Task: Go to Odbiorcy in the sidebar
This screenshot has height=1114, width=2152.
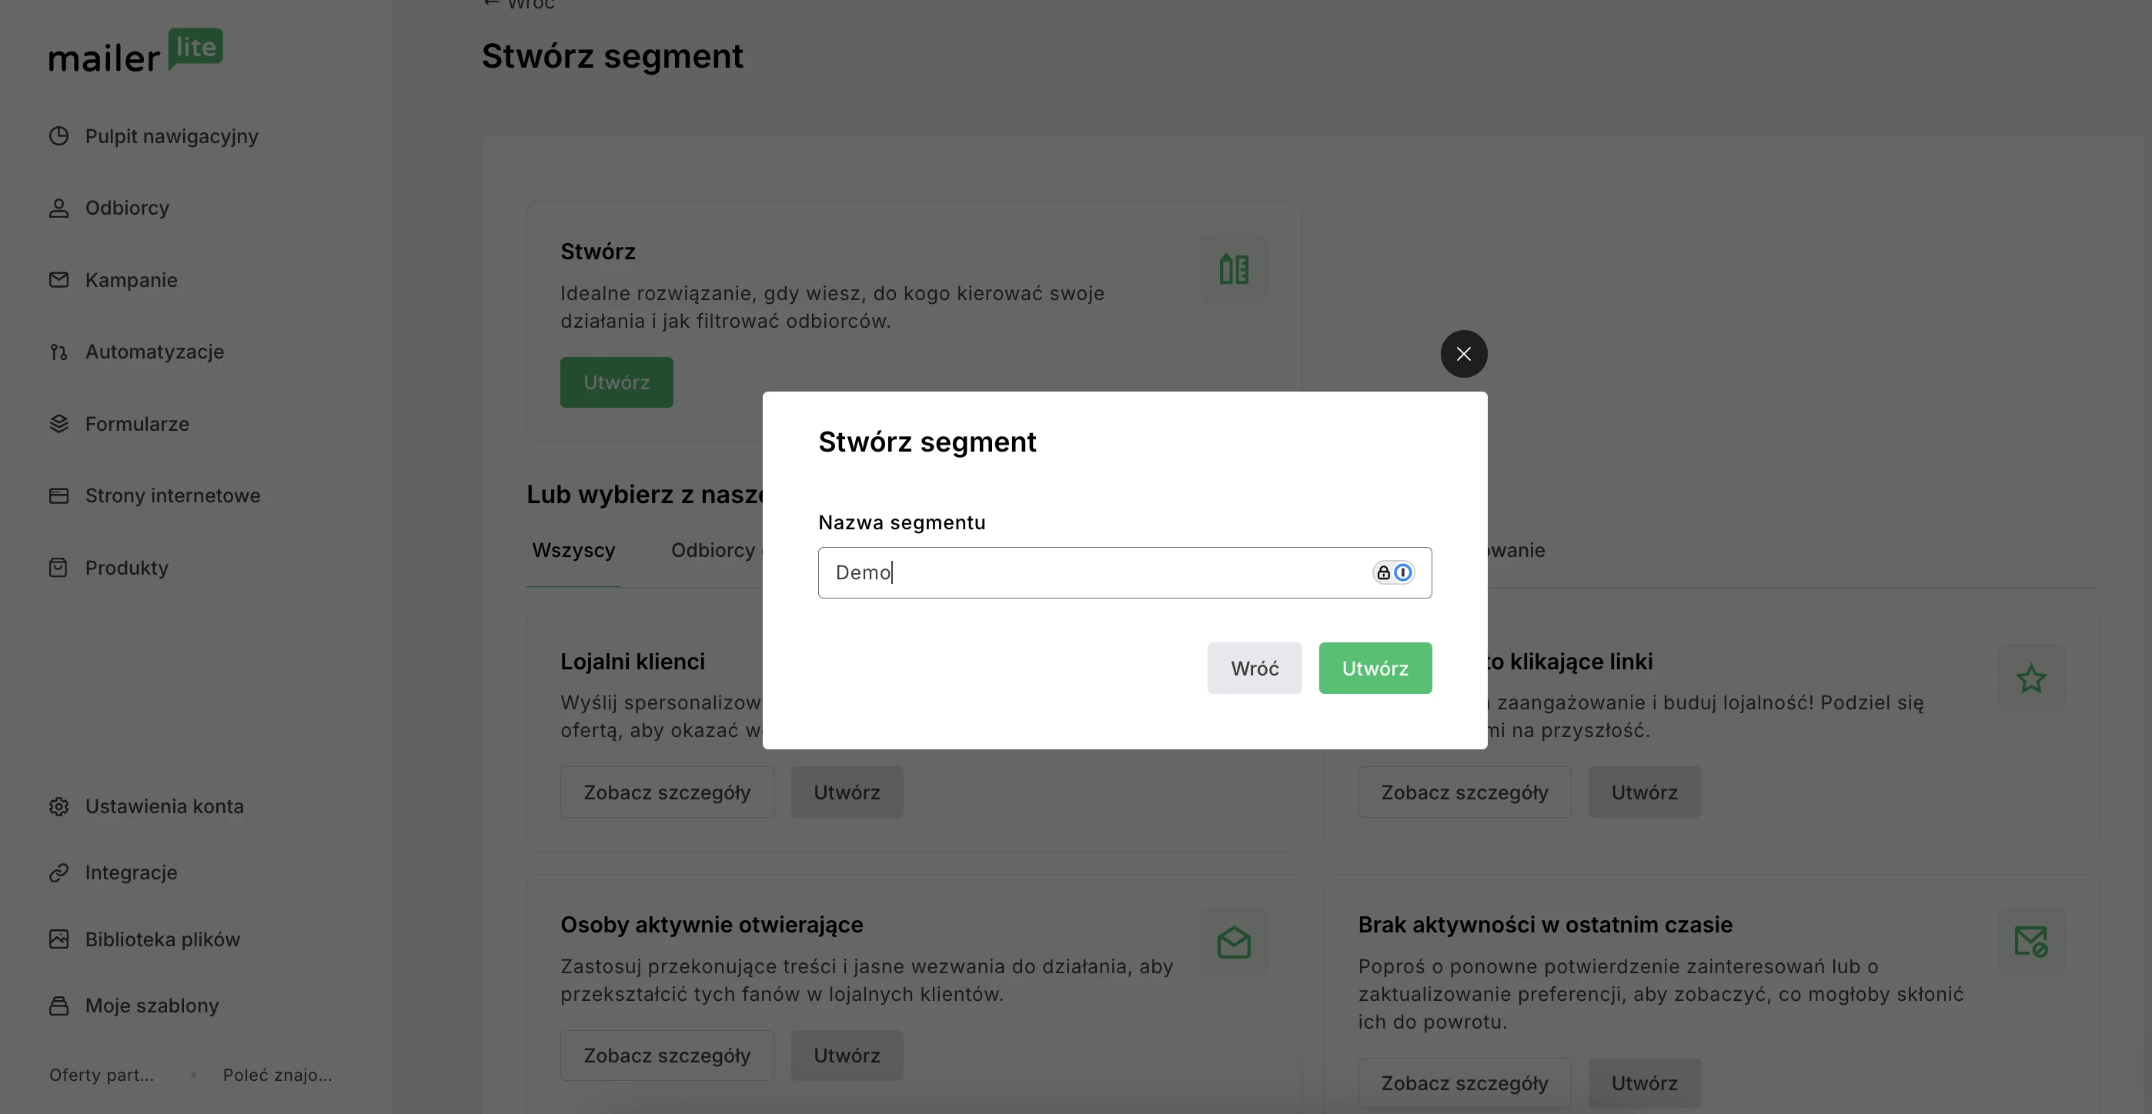Action: pos(109,208)
